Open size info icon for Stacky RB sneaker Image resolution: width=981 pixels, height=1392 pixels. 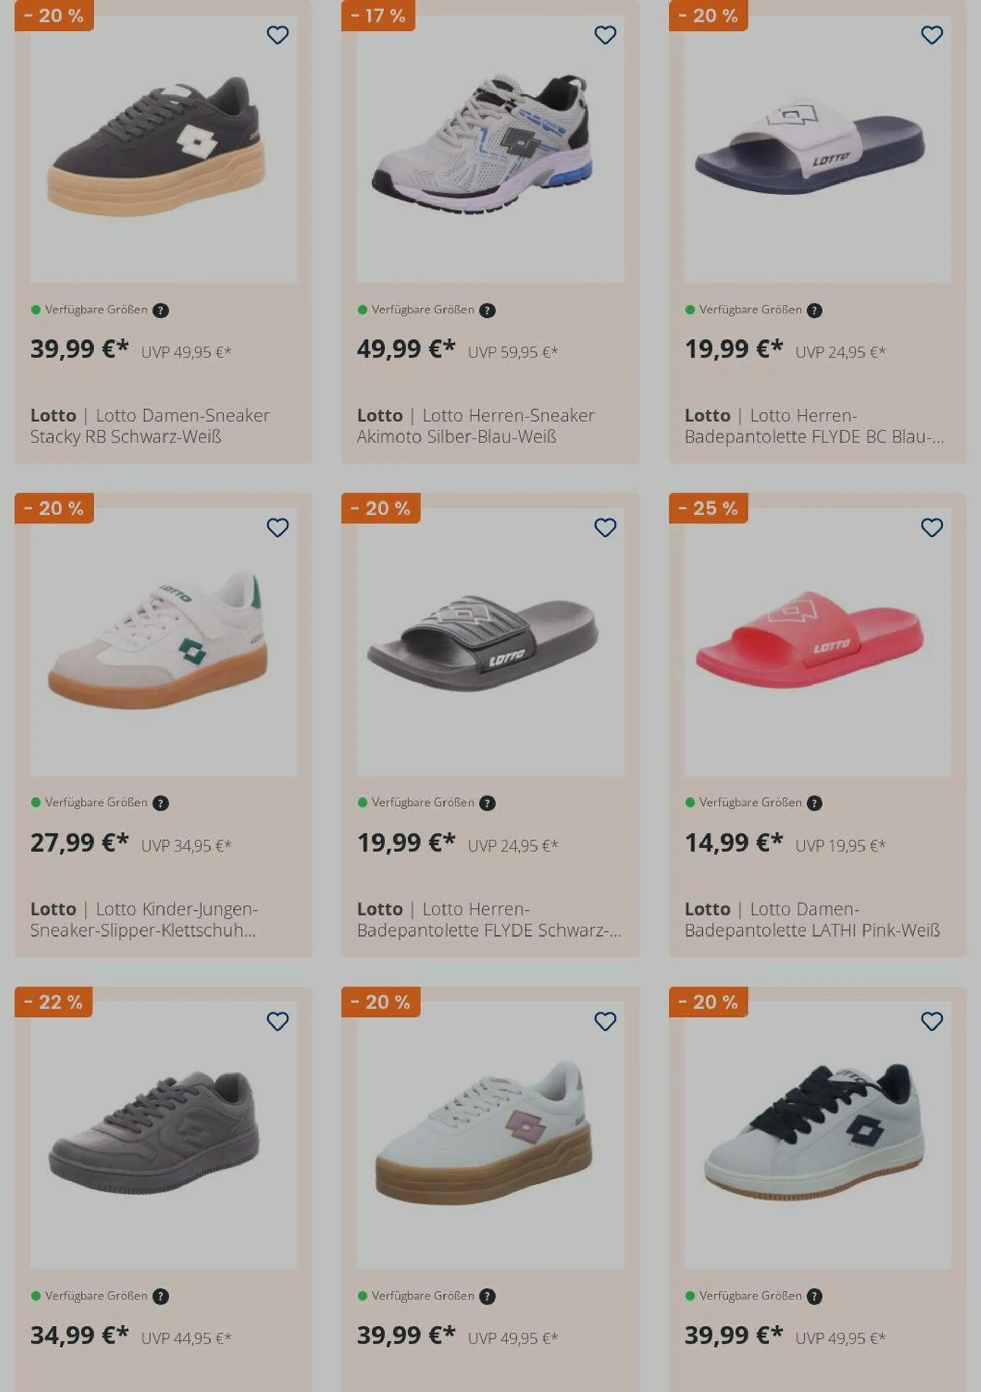point(160,310)
